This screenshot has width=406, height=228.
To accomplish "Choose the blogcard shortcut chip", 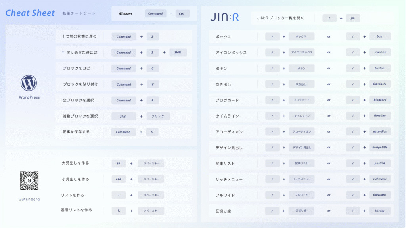I will [x=379, y=100].
